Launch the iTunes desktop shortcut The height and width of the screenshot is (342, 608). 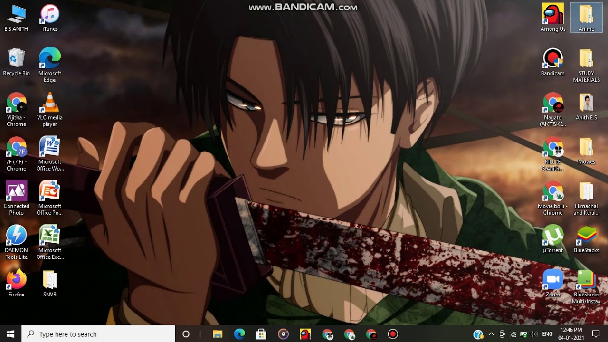pos(50,18)
